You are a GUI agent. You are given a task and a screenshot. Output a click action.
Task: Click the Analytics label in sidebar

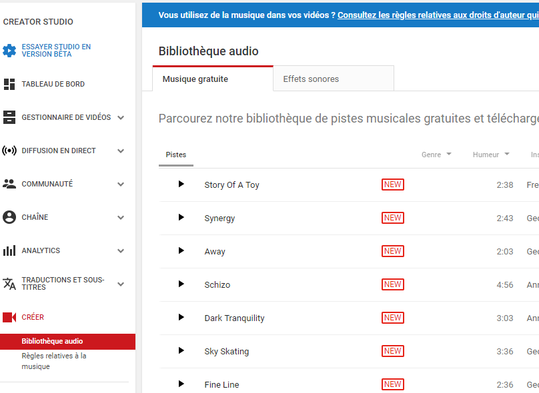tap(41, 250)
